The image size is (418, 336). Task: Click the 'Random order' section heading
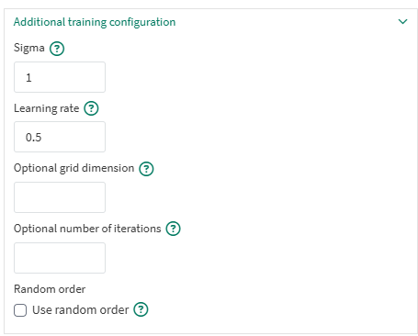pyautogui.click(x=50, y=289)
